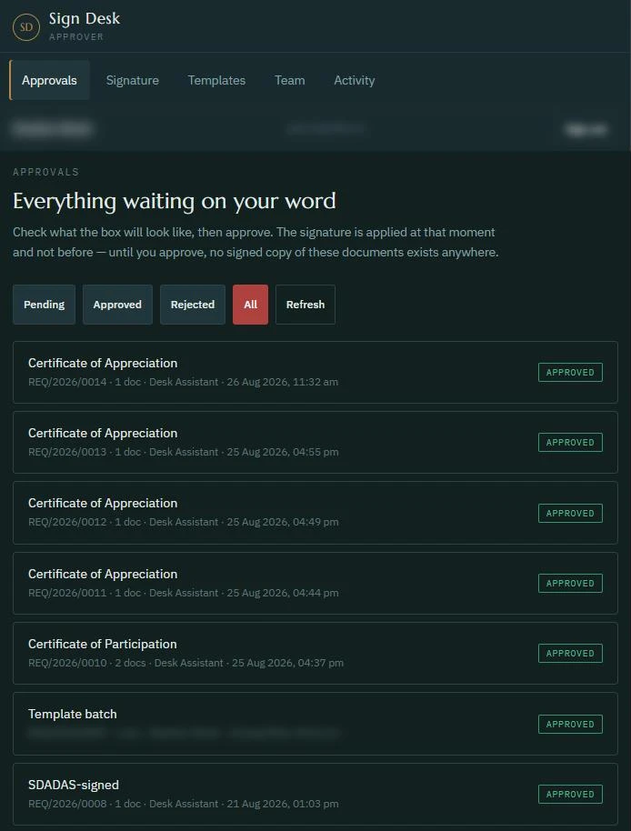631x831 pixels.
Task: Click APPROVED badge on SDADAS-signed
Action: tap(571, 794)
